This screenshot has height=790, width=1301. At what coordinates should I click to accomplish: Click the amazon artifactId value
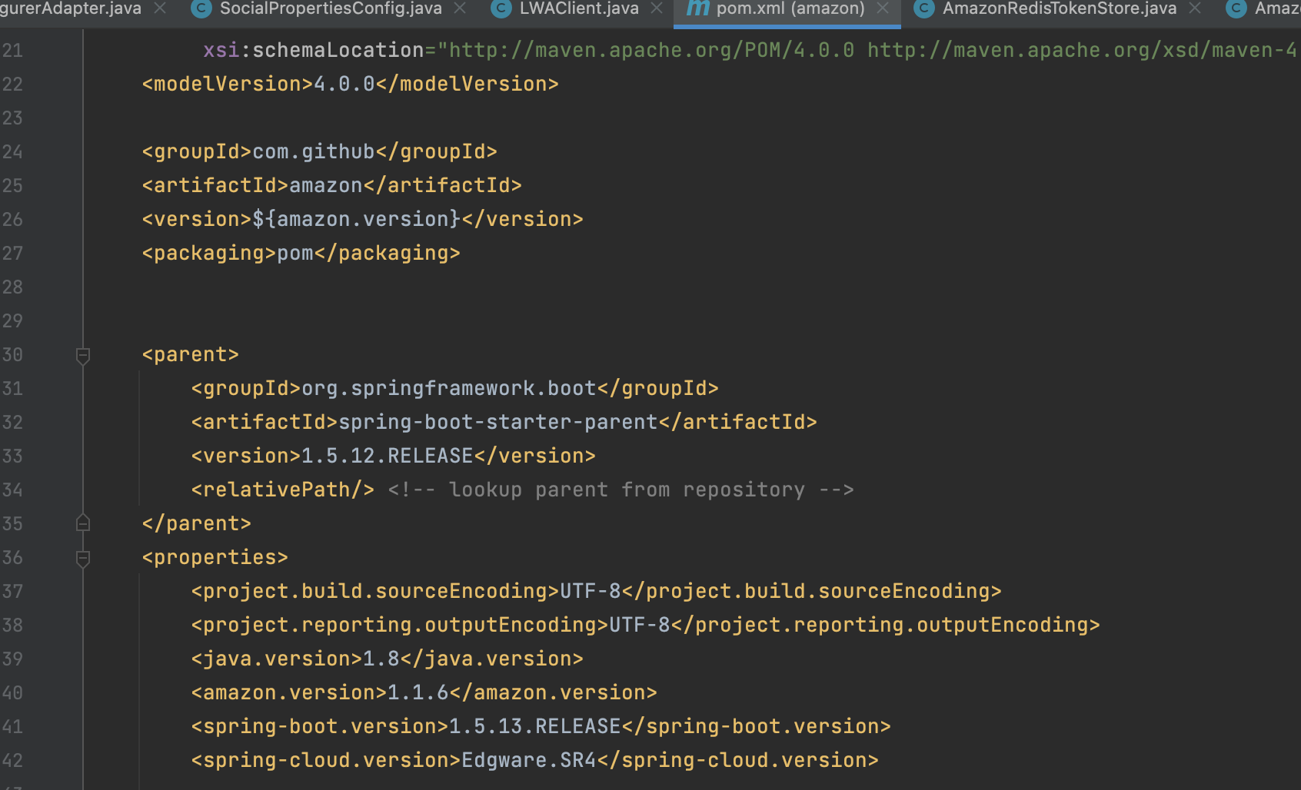pyautogui.click(x=326, y=185)
